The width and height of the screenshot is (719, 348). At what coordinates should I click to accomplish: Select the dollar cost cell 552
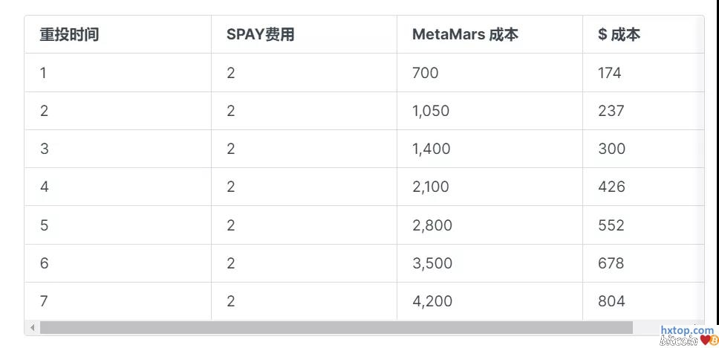[x=611, y=225]
